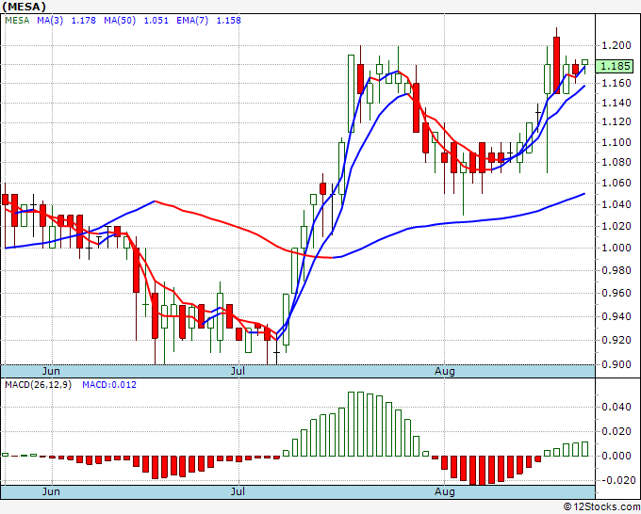Click the tallest white MACD histogram bar
The height and width of the screenshot is (514, 641).
click(353, 424)
